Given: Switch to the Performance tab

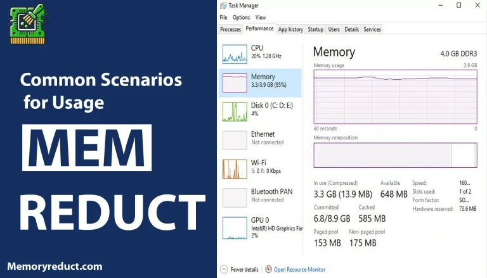Looking at the screenshot, I should [x=259, y=28].
